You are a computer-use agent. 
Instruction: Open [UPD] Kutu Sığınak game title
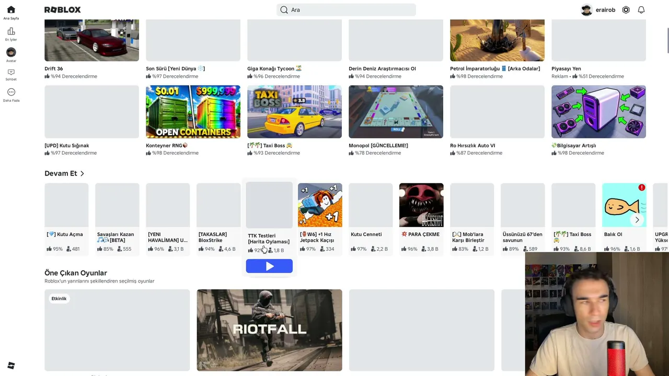click(66, 146)
